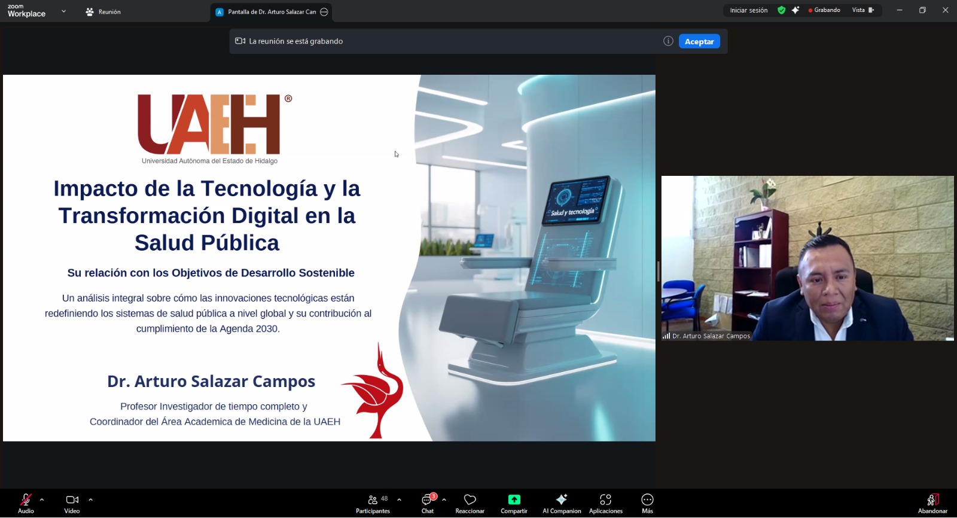The width and height of the screenshot is (957, 518).
Task: Open the Reaccionar heart icon
Action: coord(470,503)
